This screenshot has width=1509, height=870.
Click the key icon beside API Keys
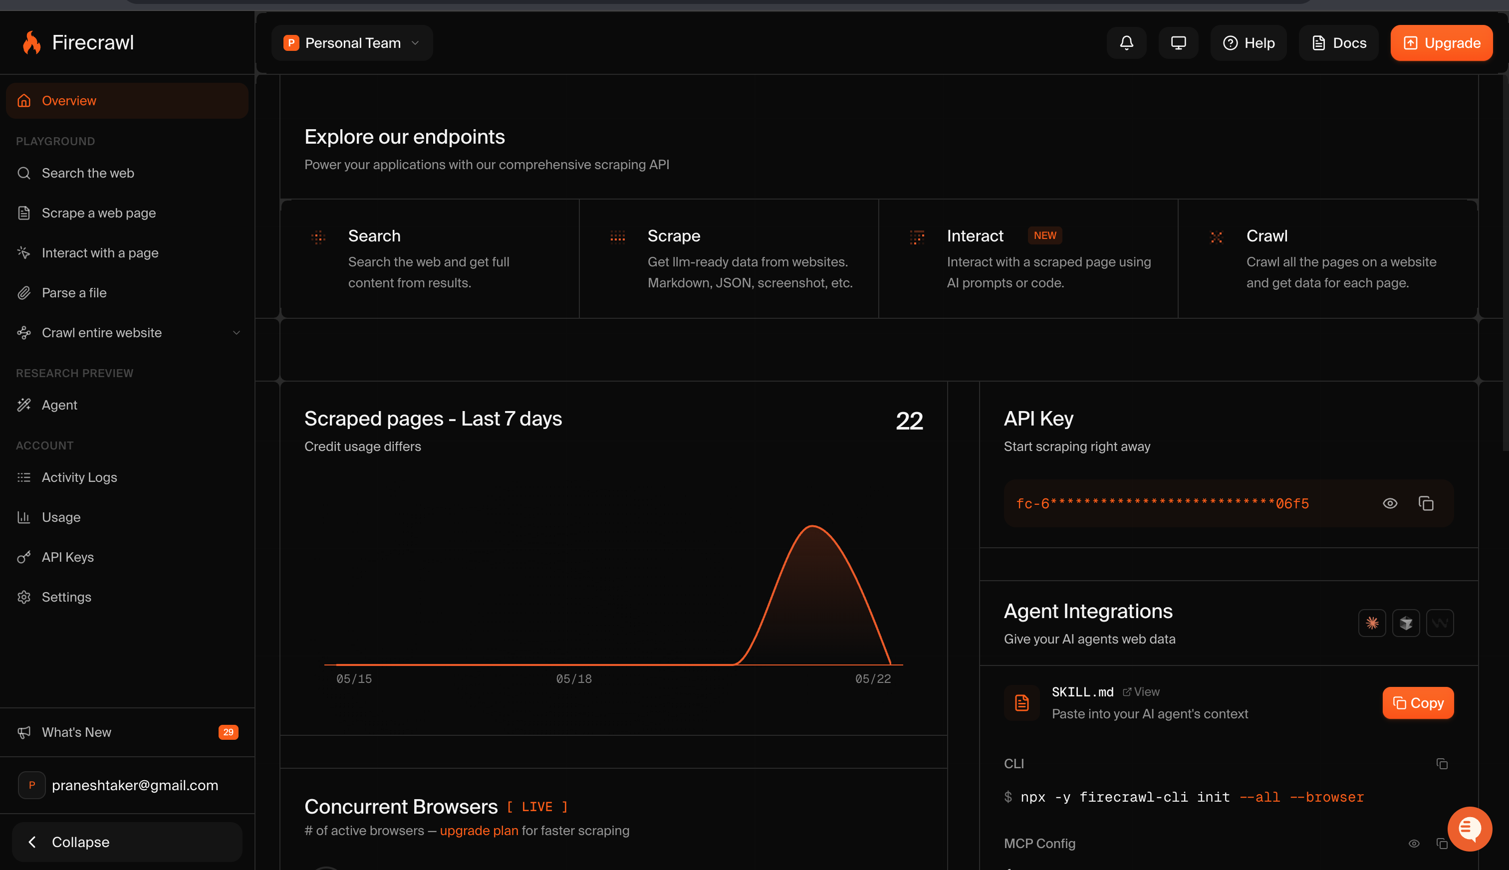pos(24,558)
